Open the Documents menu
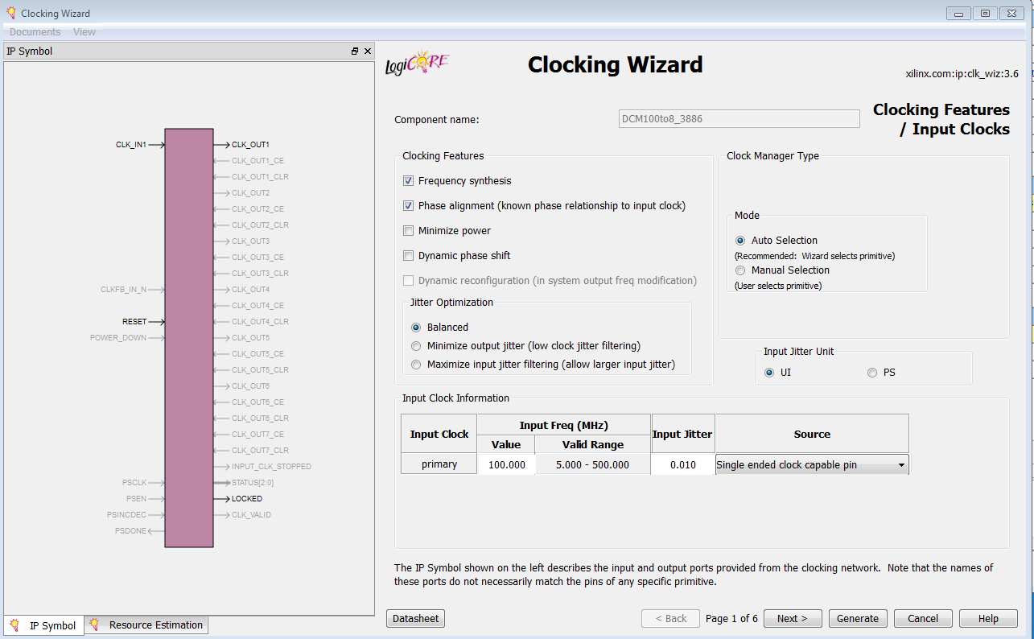This screenshot has height=639, width=1034. (x=35, y=32)
